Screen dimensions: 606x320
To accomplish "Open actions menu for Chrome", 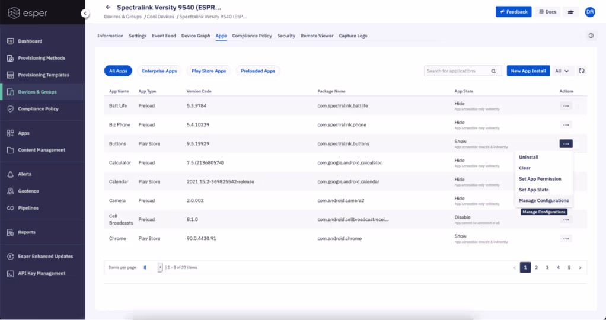I will pos(566,238).
